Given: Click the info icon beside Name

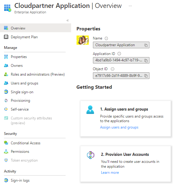Looking at the screenshot, I should point(106,39).
